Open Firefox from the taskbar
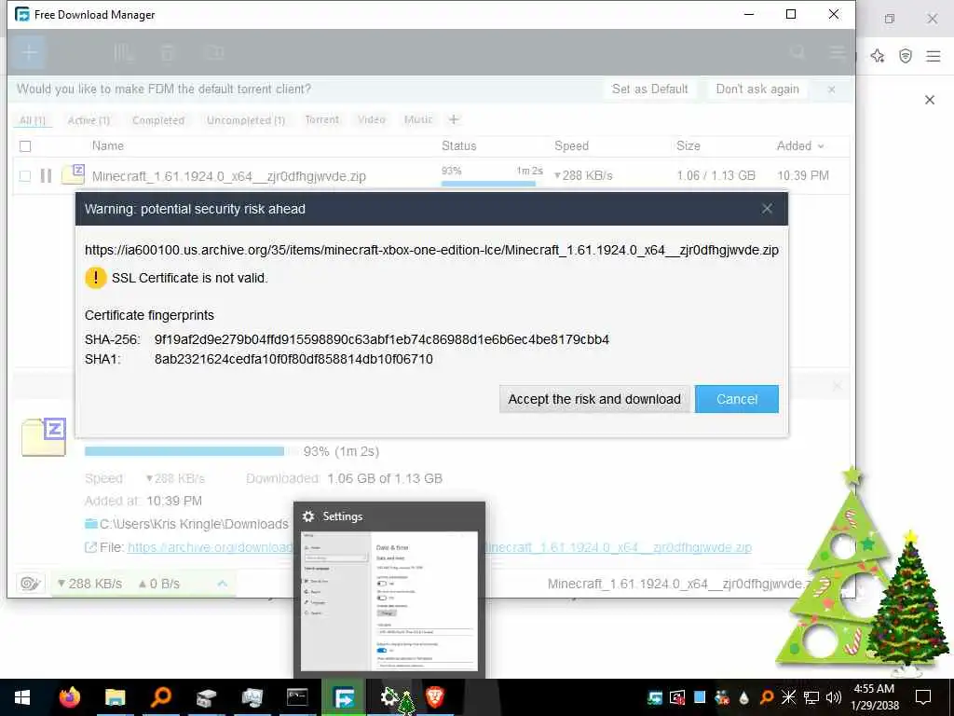 [69, 697]
